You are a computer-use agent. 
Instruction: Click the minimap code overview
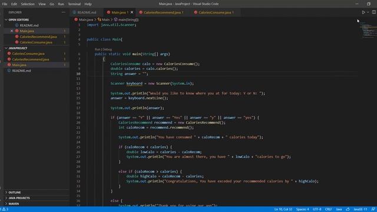(x=368, y=30)
